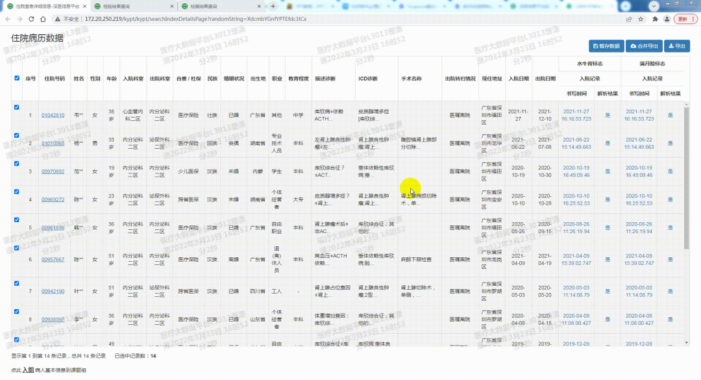Close the 检查结果查询 tab
This screenshot has width=701, height=380.
259,6
